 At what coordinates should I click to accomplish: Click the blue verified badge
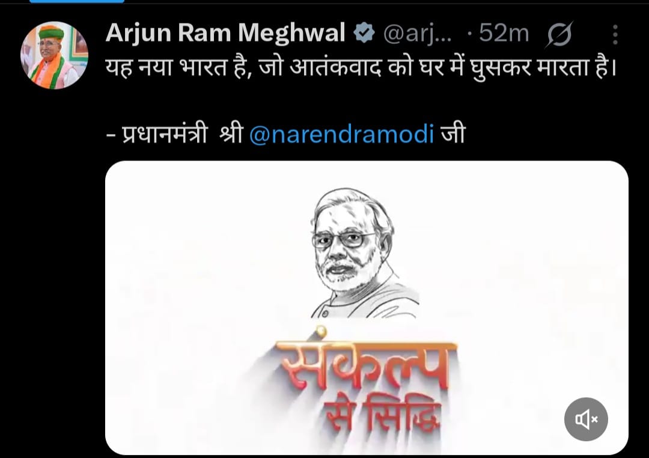364,33
